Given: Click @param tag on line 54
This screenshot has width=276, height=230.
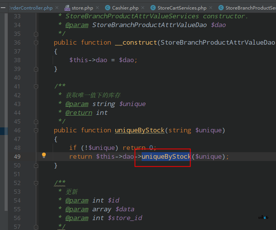Looking at the screenshot, I should coord(77,201).
